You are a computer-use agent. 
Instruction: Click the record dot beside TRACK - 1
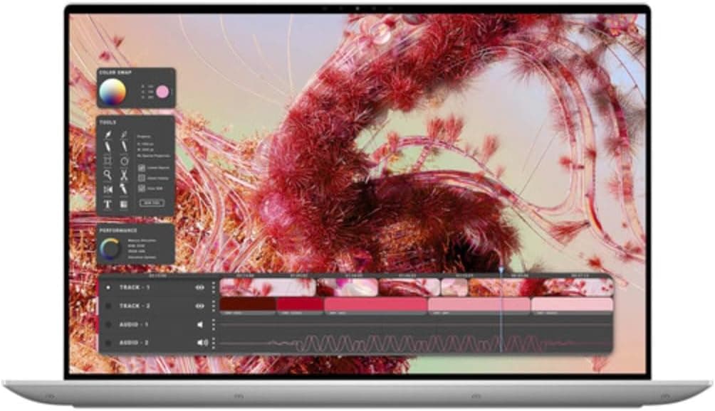108,287
